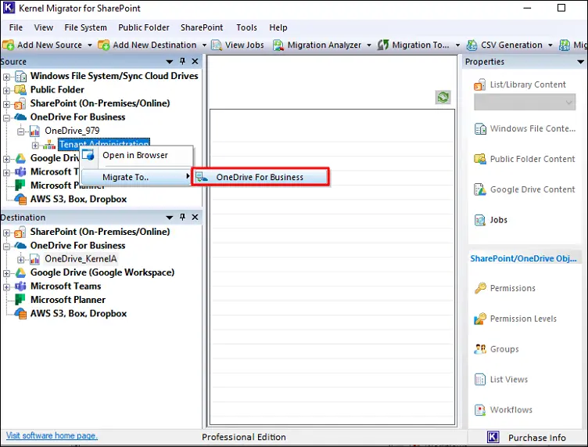Choose Open in Browser from context menu
588x447 pixels.
click(137, 155)
